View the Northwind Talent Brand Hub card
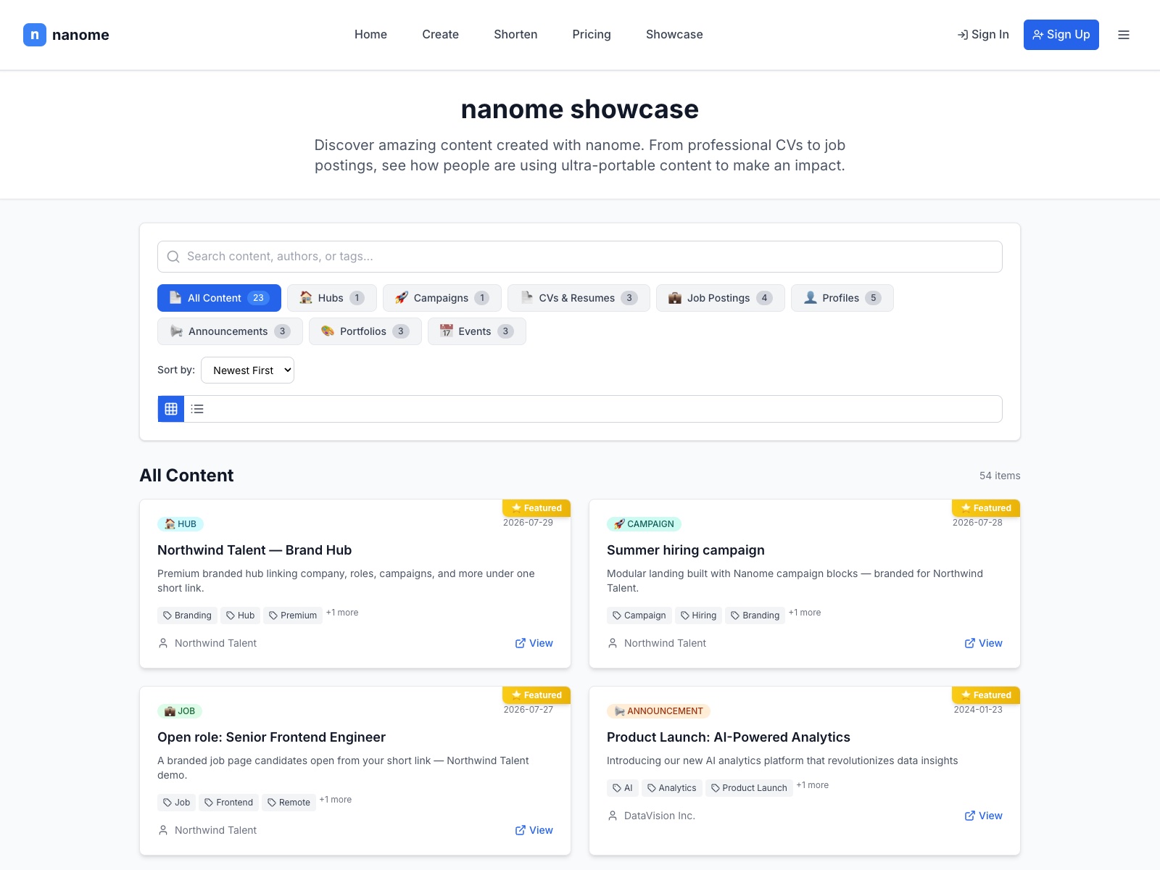1160x870 pixels. [534, 643]
